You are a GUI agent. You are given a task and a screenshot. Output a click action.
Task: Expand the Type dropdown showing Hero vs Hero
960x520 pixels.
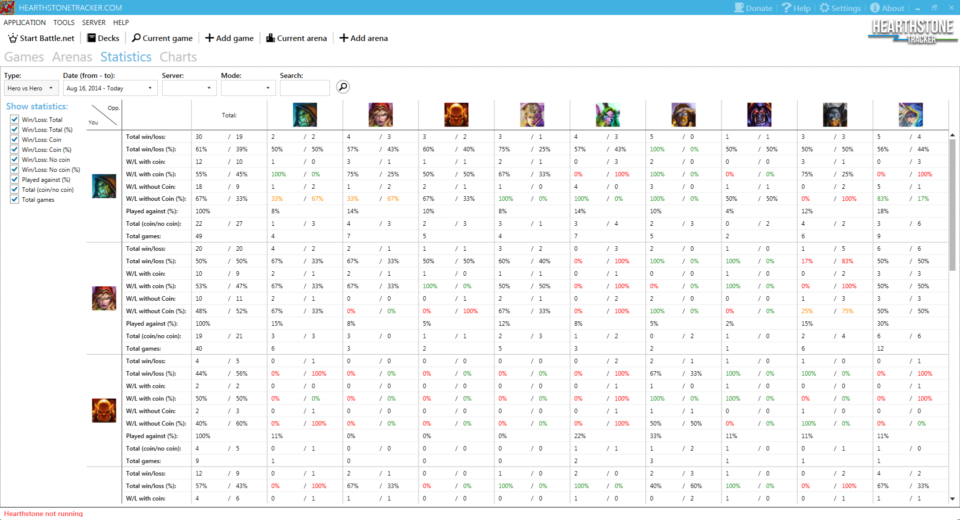point(31,88)
